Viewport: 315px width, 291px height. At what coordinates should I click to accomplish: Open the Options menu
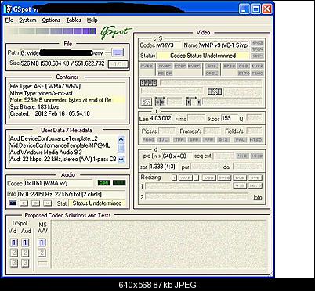(51, 20)
